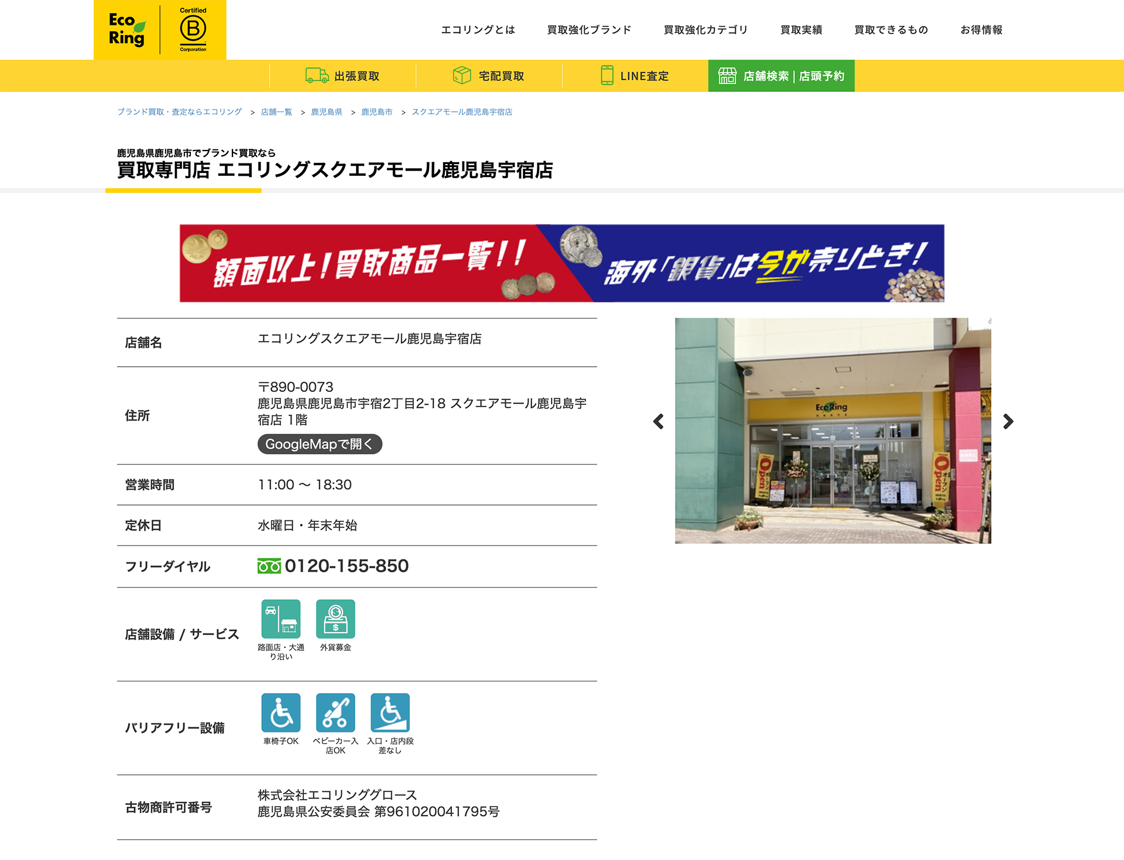Select the 宅配買取 tab

point(489,76)
